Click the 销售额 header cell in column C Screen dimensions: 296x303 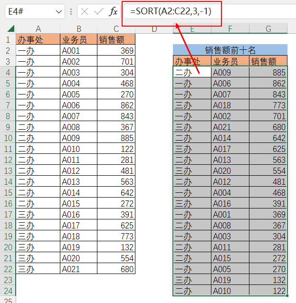pos(116,39)
